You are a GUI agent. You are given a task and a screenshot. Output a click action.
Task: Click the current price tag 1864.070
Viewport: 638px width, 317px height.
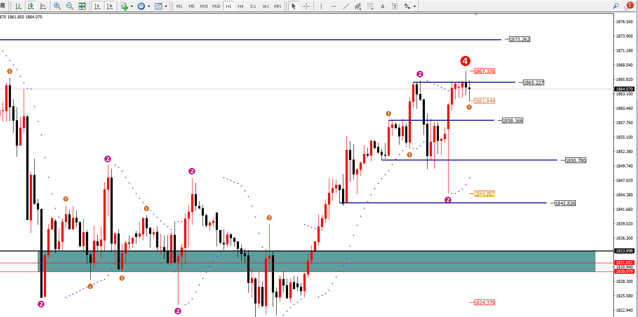[625, 89]
